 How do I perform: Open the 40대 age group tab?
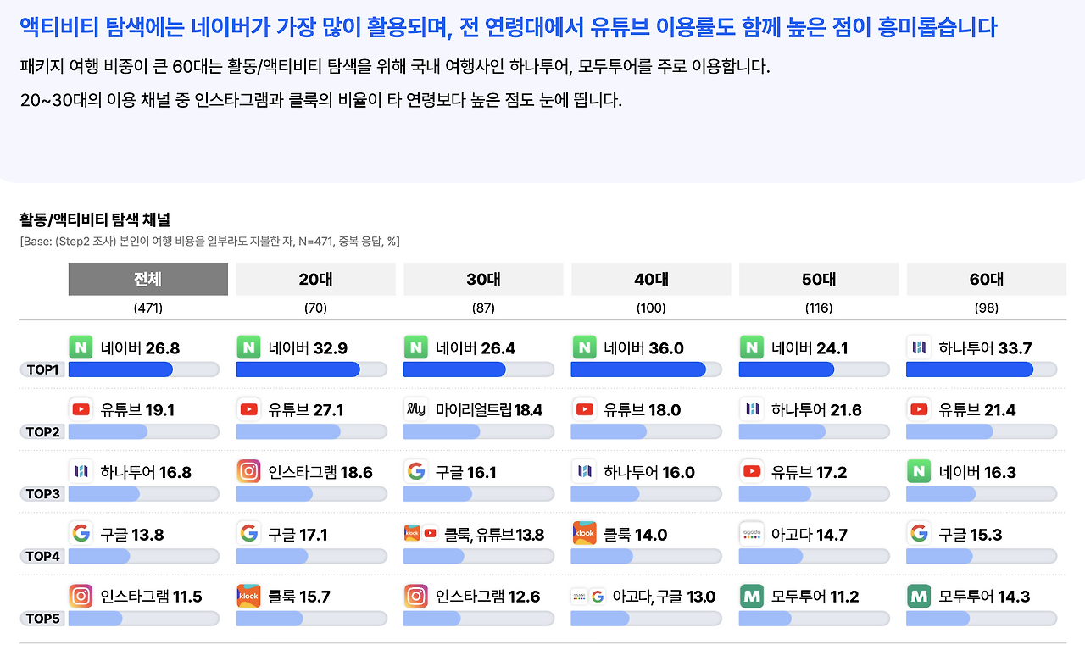tap(650, 278)
